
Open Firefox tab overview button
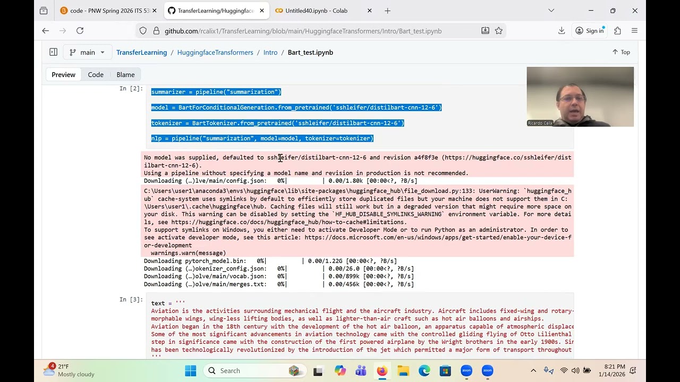click(44, 11)
